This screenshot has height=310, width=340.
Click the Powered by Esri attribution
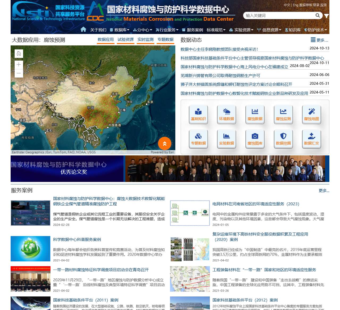162,152
